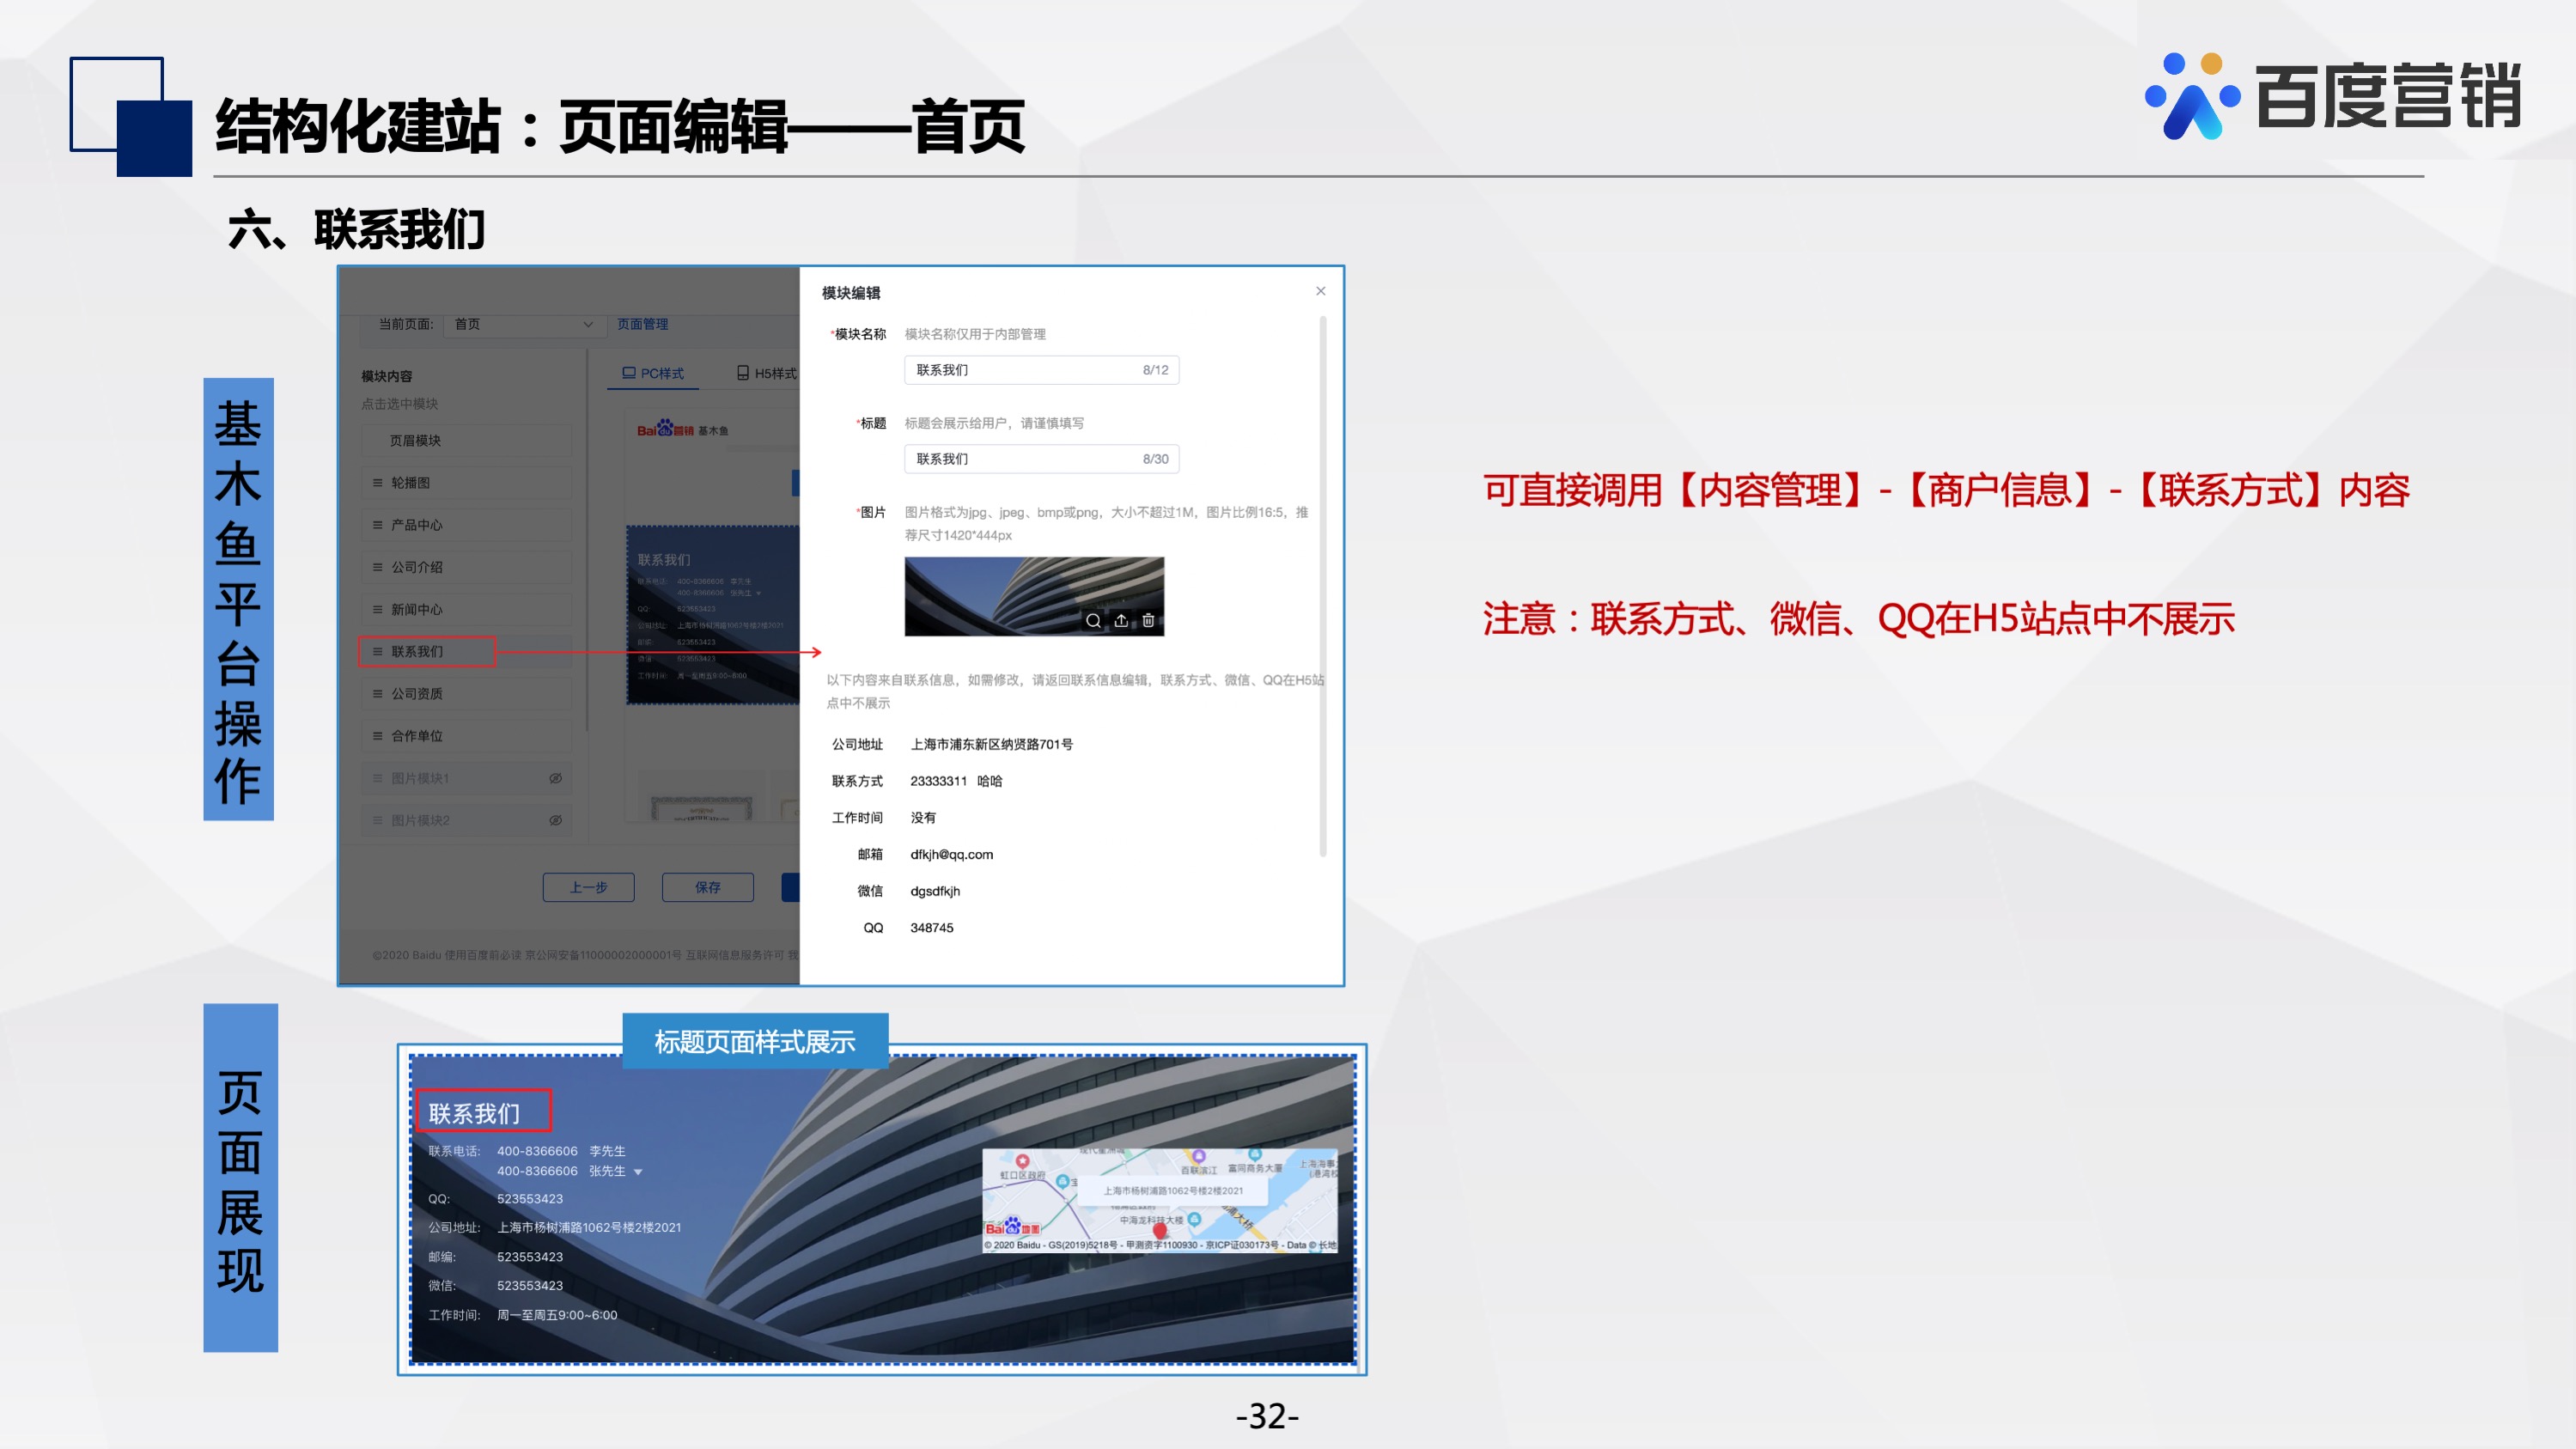Open the 当前页面 首页 dropdown
2576x1449 pixels.
pos(524,324)
